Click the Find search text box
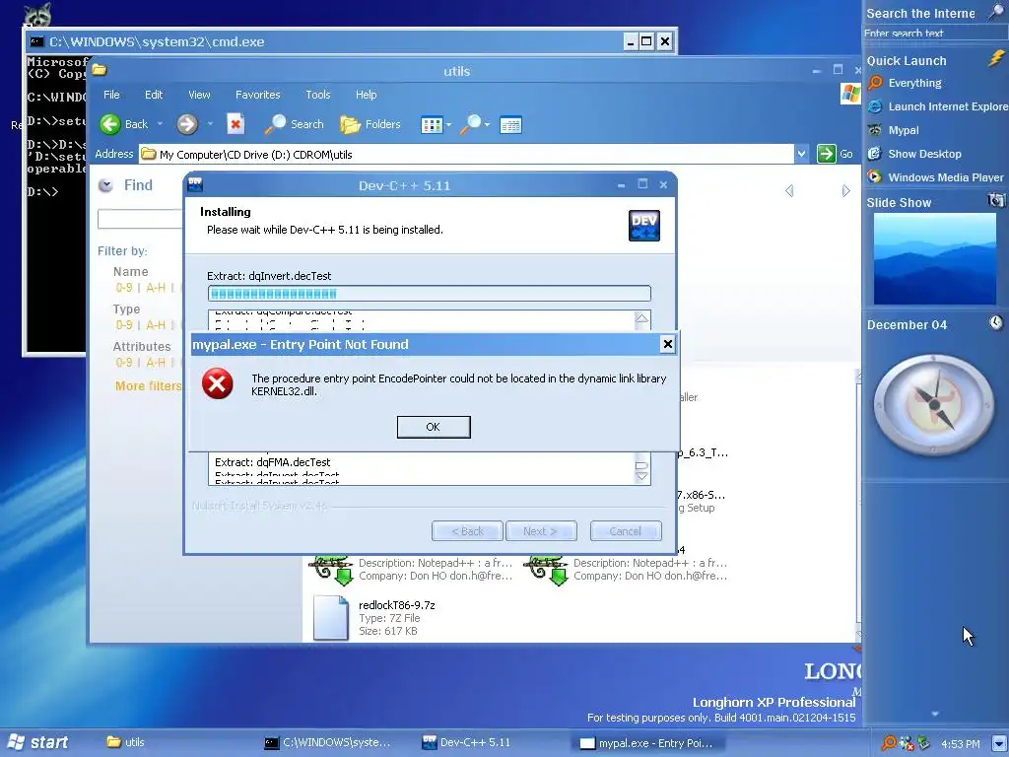This screenshot has height=757, width=1009. click(x=140, y=218)
